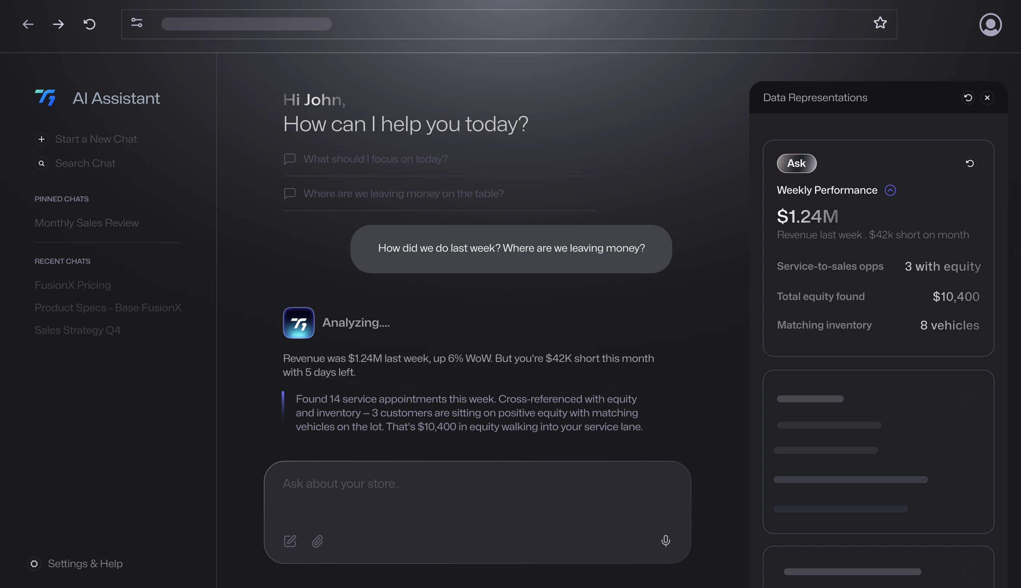Open Search Chat
This screenshot has height=588, width=1021.
[75, 163]
